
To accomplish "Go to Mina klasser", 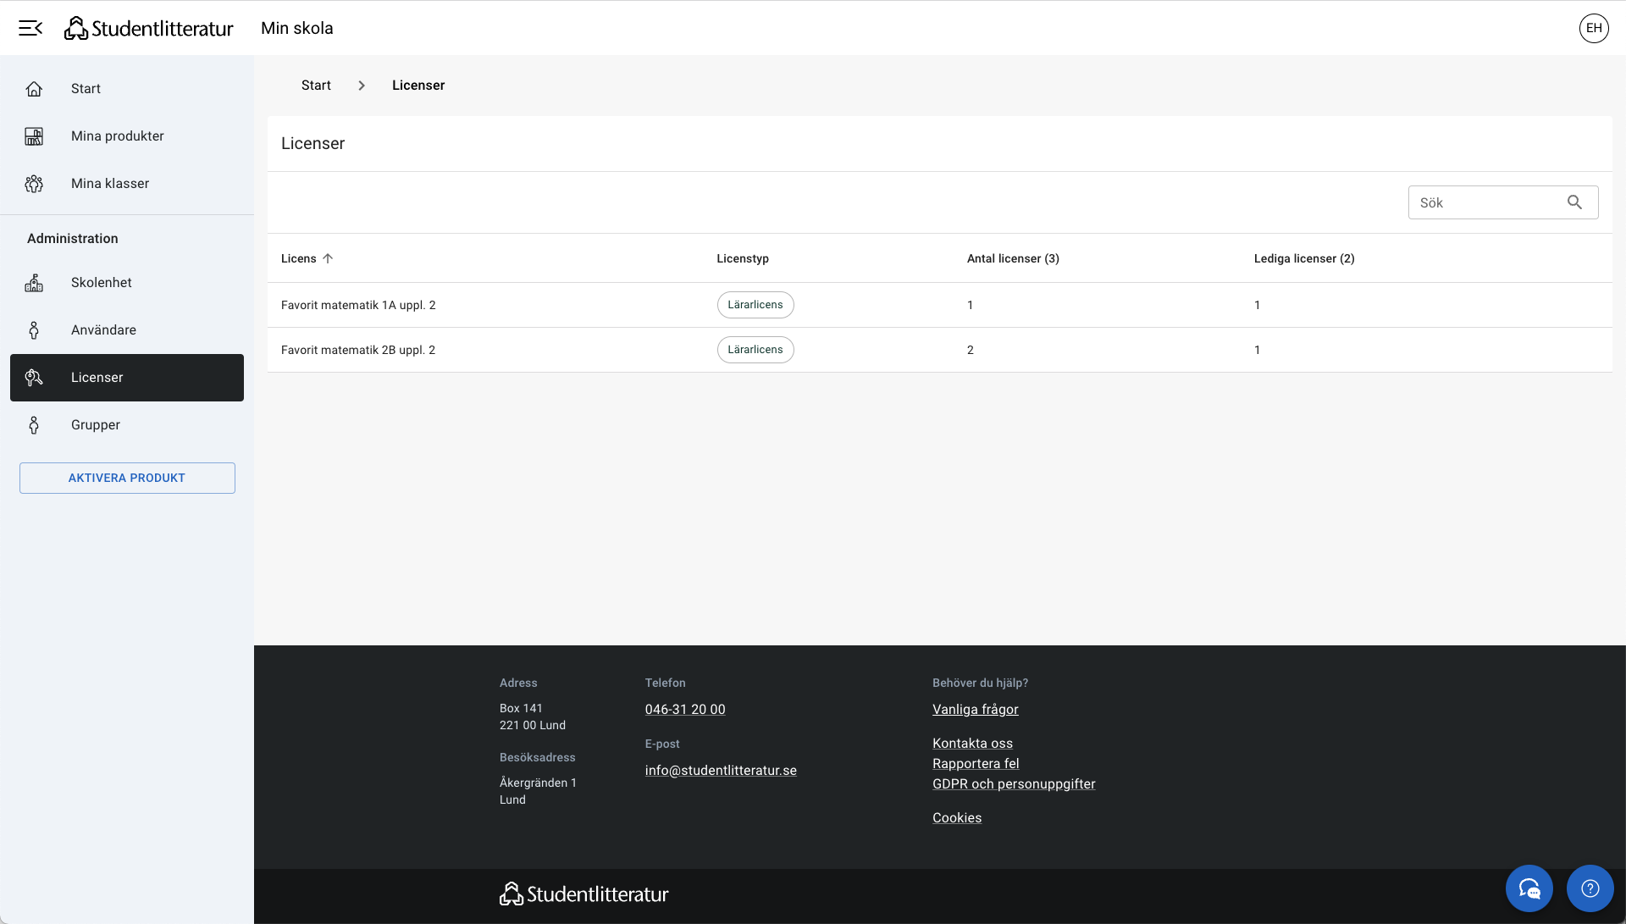I will pos(110,184).
